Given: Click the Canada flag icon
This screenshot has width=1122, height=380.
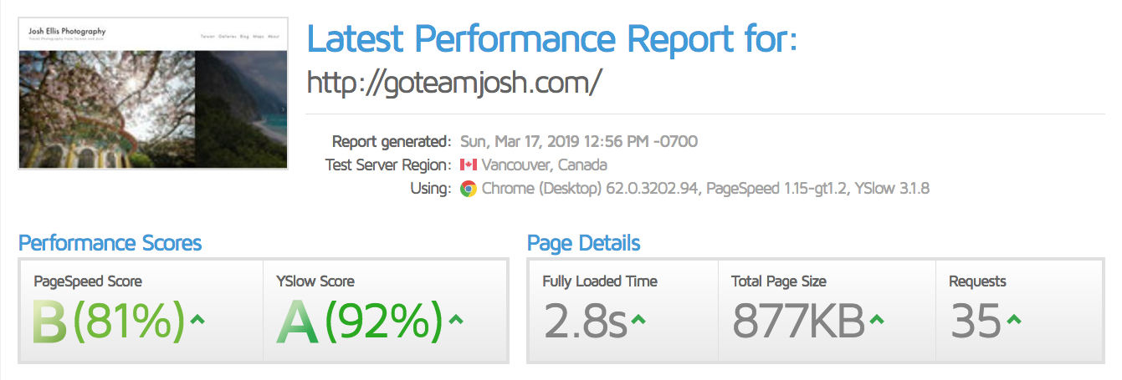Looking at the screenshot, I should click(x=469, y=165).
